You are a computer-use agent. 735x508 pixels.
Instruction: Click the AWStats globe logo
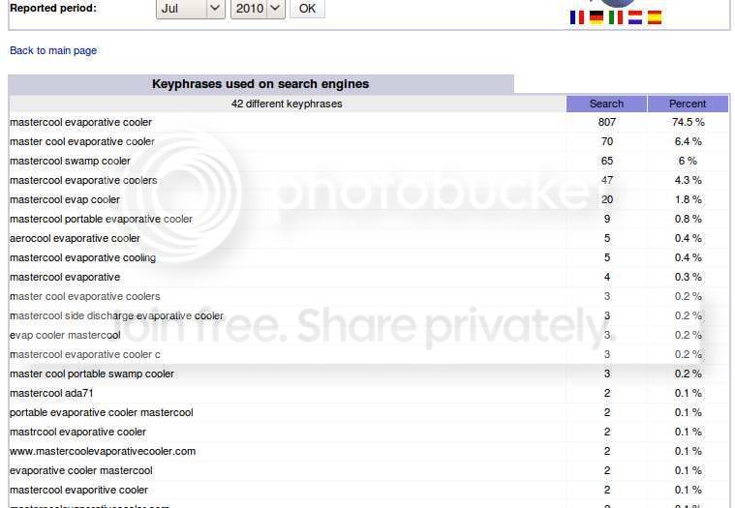618,3
